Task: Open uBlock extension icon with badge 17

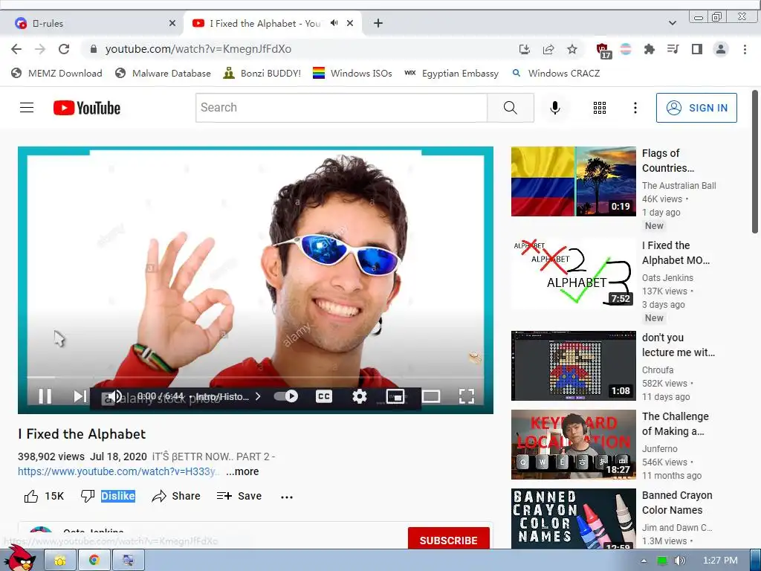Action: 603,50
